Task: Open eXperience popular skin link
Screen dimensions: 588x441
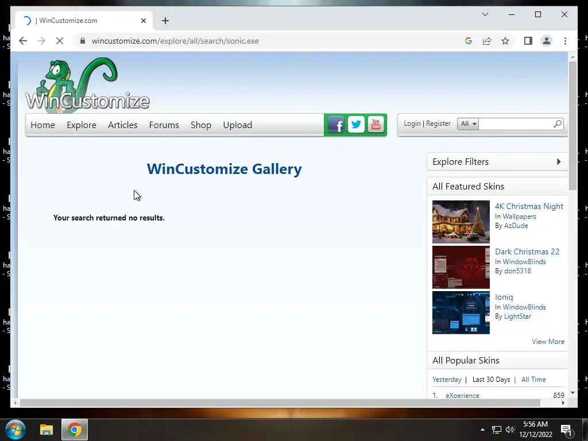Action: (462, 395)
